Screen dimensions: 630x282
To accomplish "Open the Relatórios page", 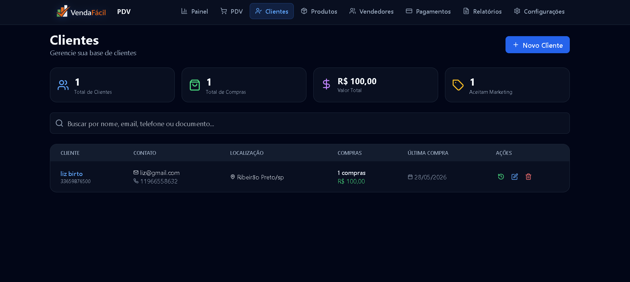I will coord(482,11).
